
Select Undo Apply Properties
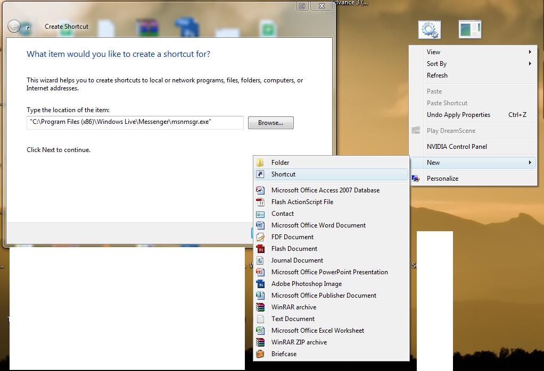[473, 115]
